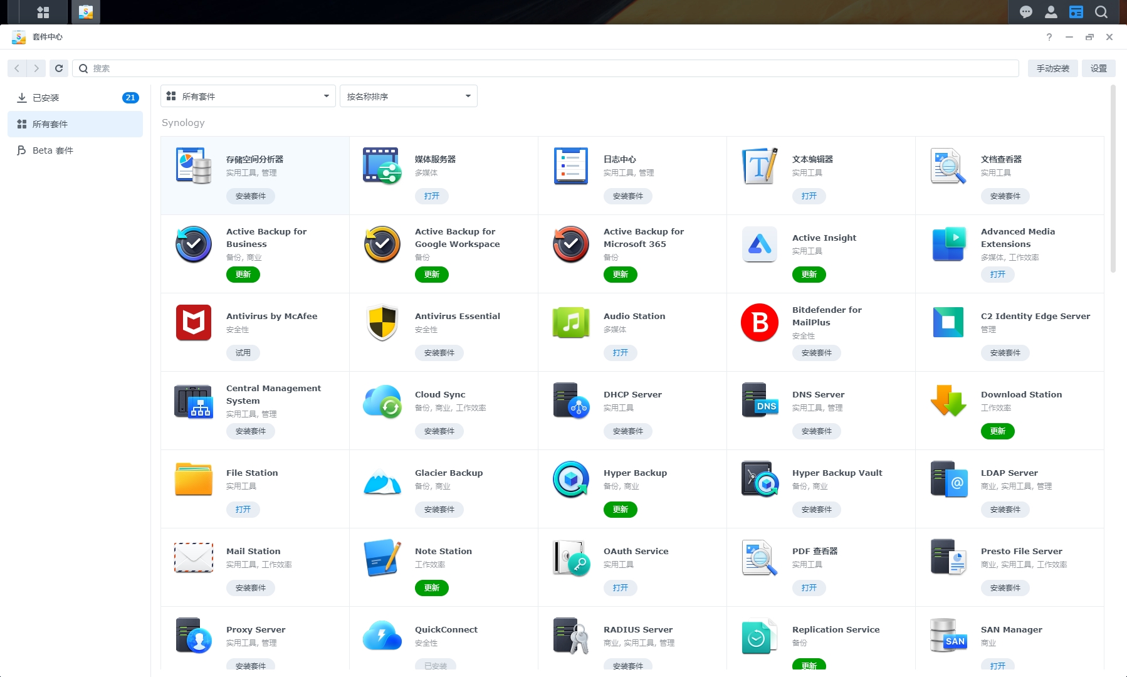Click 安装套件 for Presto File Server
The height and width of the screenshot is (677, 1127).
pos(1005,588)
